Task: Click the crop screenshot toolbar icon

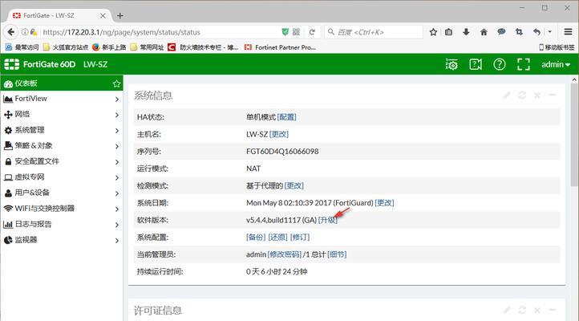Action: pos(519,32)
